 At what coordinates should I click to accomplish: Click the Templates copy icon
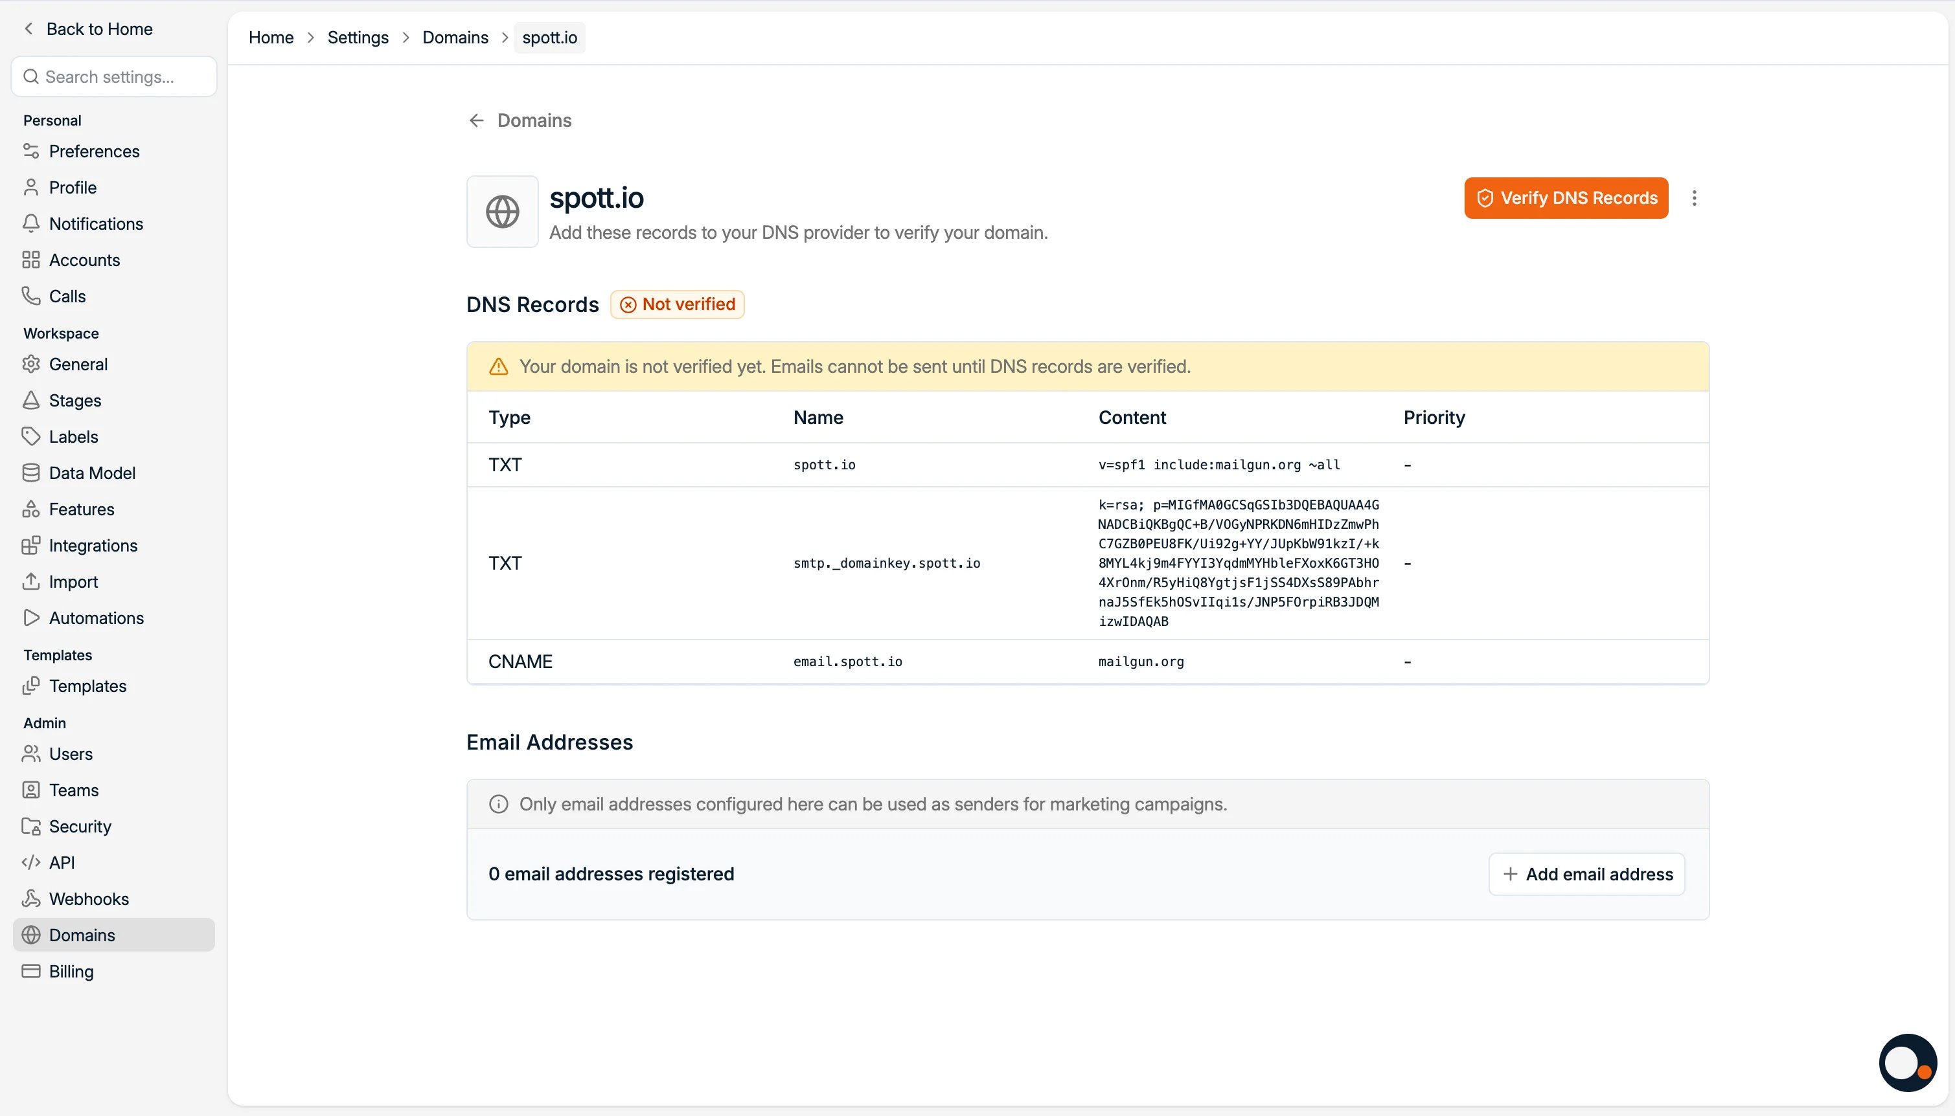pyautogui.click(x=30, y=686)
